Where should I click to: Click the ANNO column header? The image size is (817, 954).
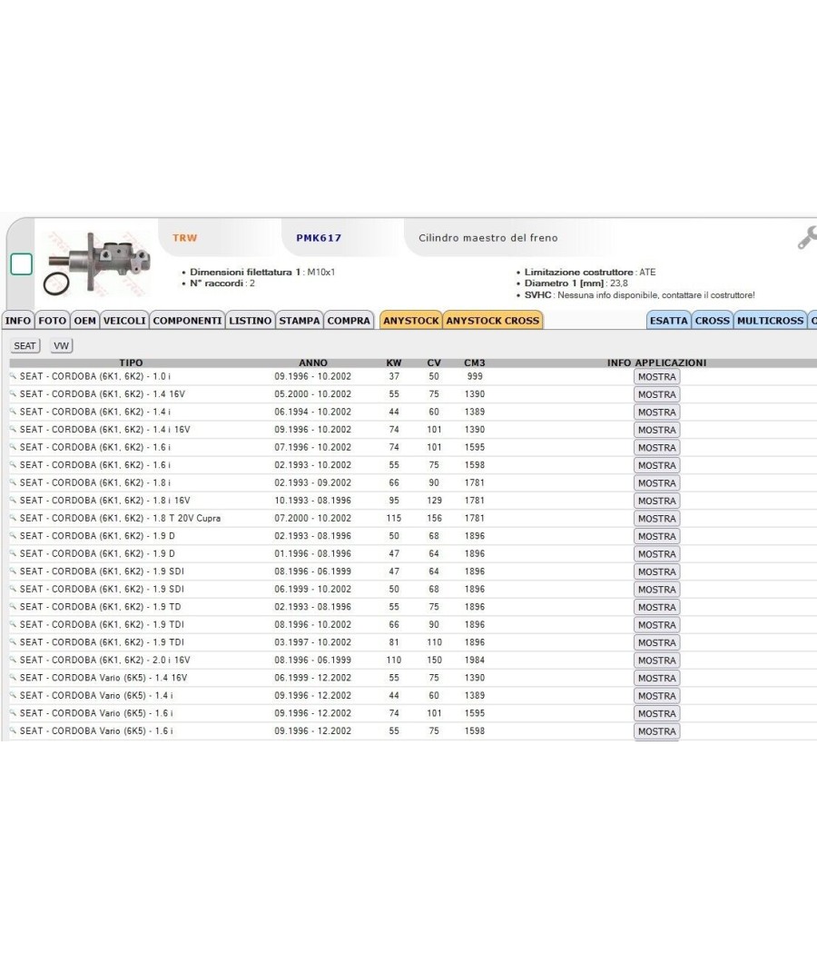313,363
